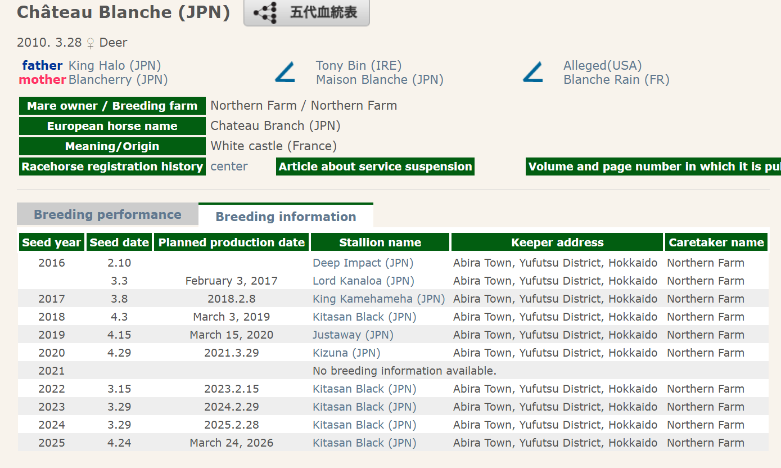This screenshot has height=468, width=781.
Task: Click the birth date text 2010. 3.28
Action: pyautogui.click(x=49, y=42)
